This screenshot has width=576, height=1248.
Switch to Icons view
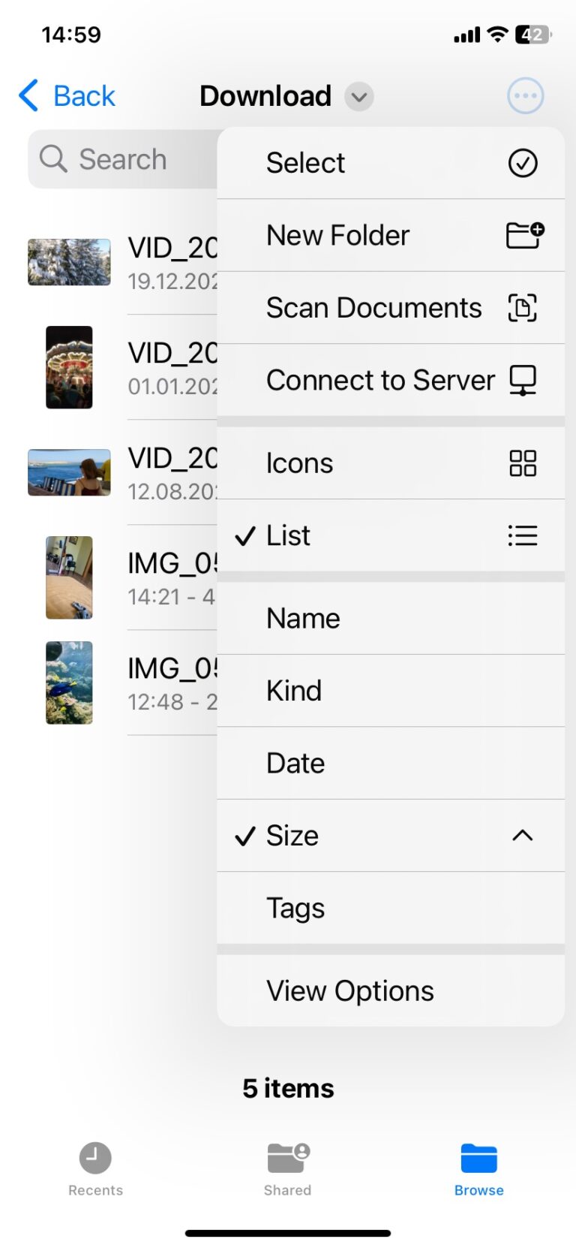coord(299,463)
